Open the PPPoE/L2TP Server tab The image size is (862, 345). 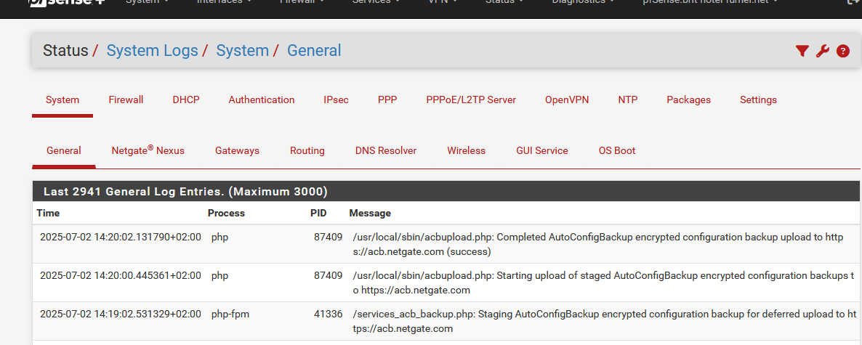tap(471, 100)
